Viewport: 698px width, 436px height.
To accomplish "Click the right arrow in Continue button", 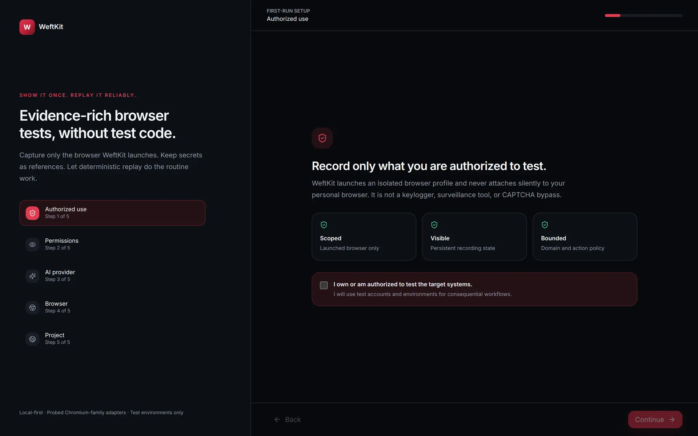I will [672, 420].
